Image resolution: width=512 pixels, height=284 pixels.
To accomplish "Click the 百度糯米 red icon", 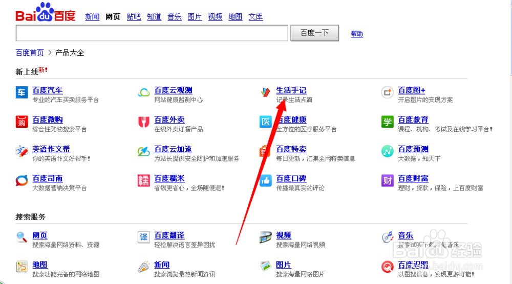I will 144,180.
